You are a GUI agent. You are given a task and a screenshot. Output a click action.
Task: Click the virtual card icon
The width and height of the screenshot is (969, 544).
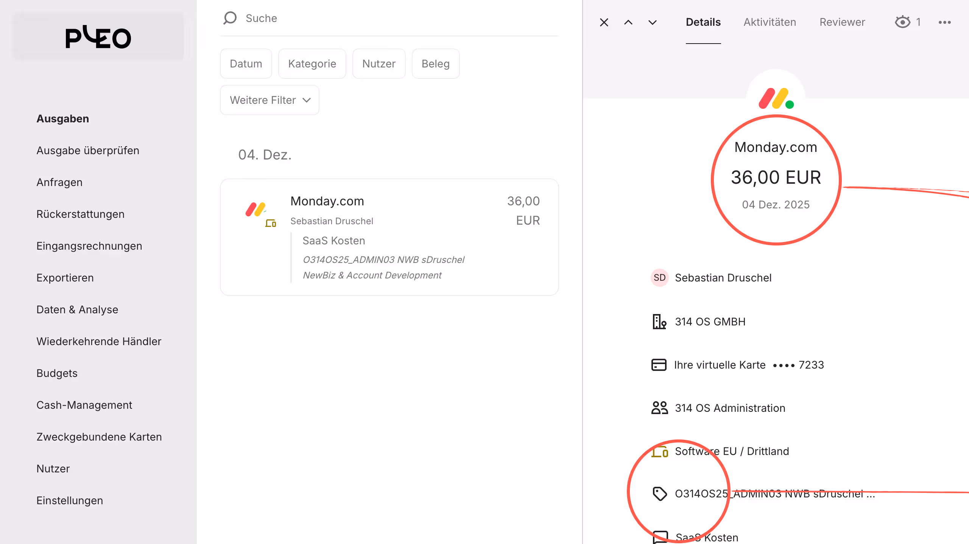click(659, 365)
